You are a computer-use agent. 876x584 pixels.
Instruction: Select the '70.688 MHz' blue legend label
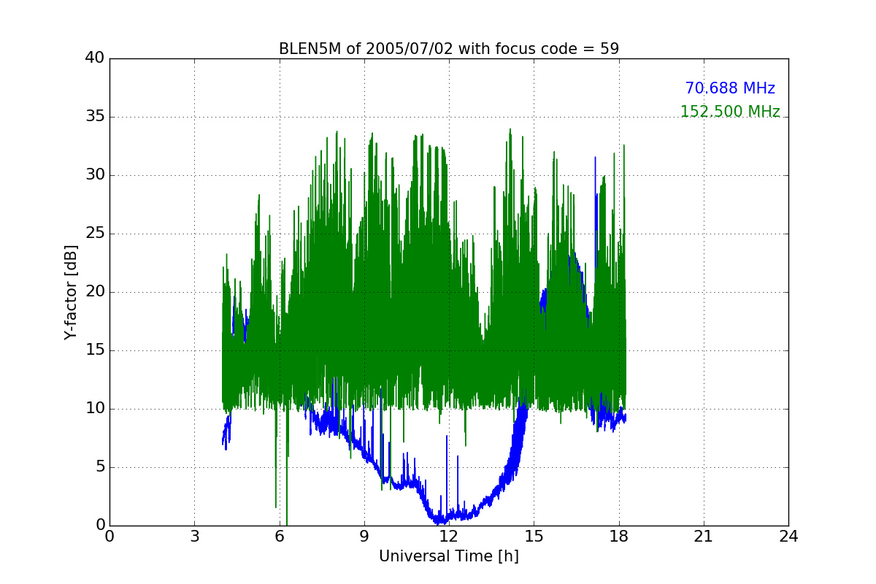(730, 88)
